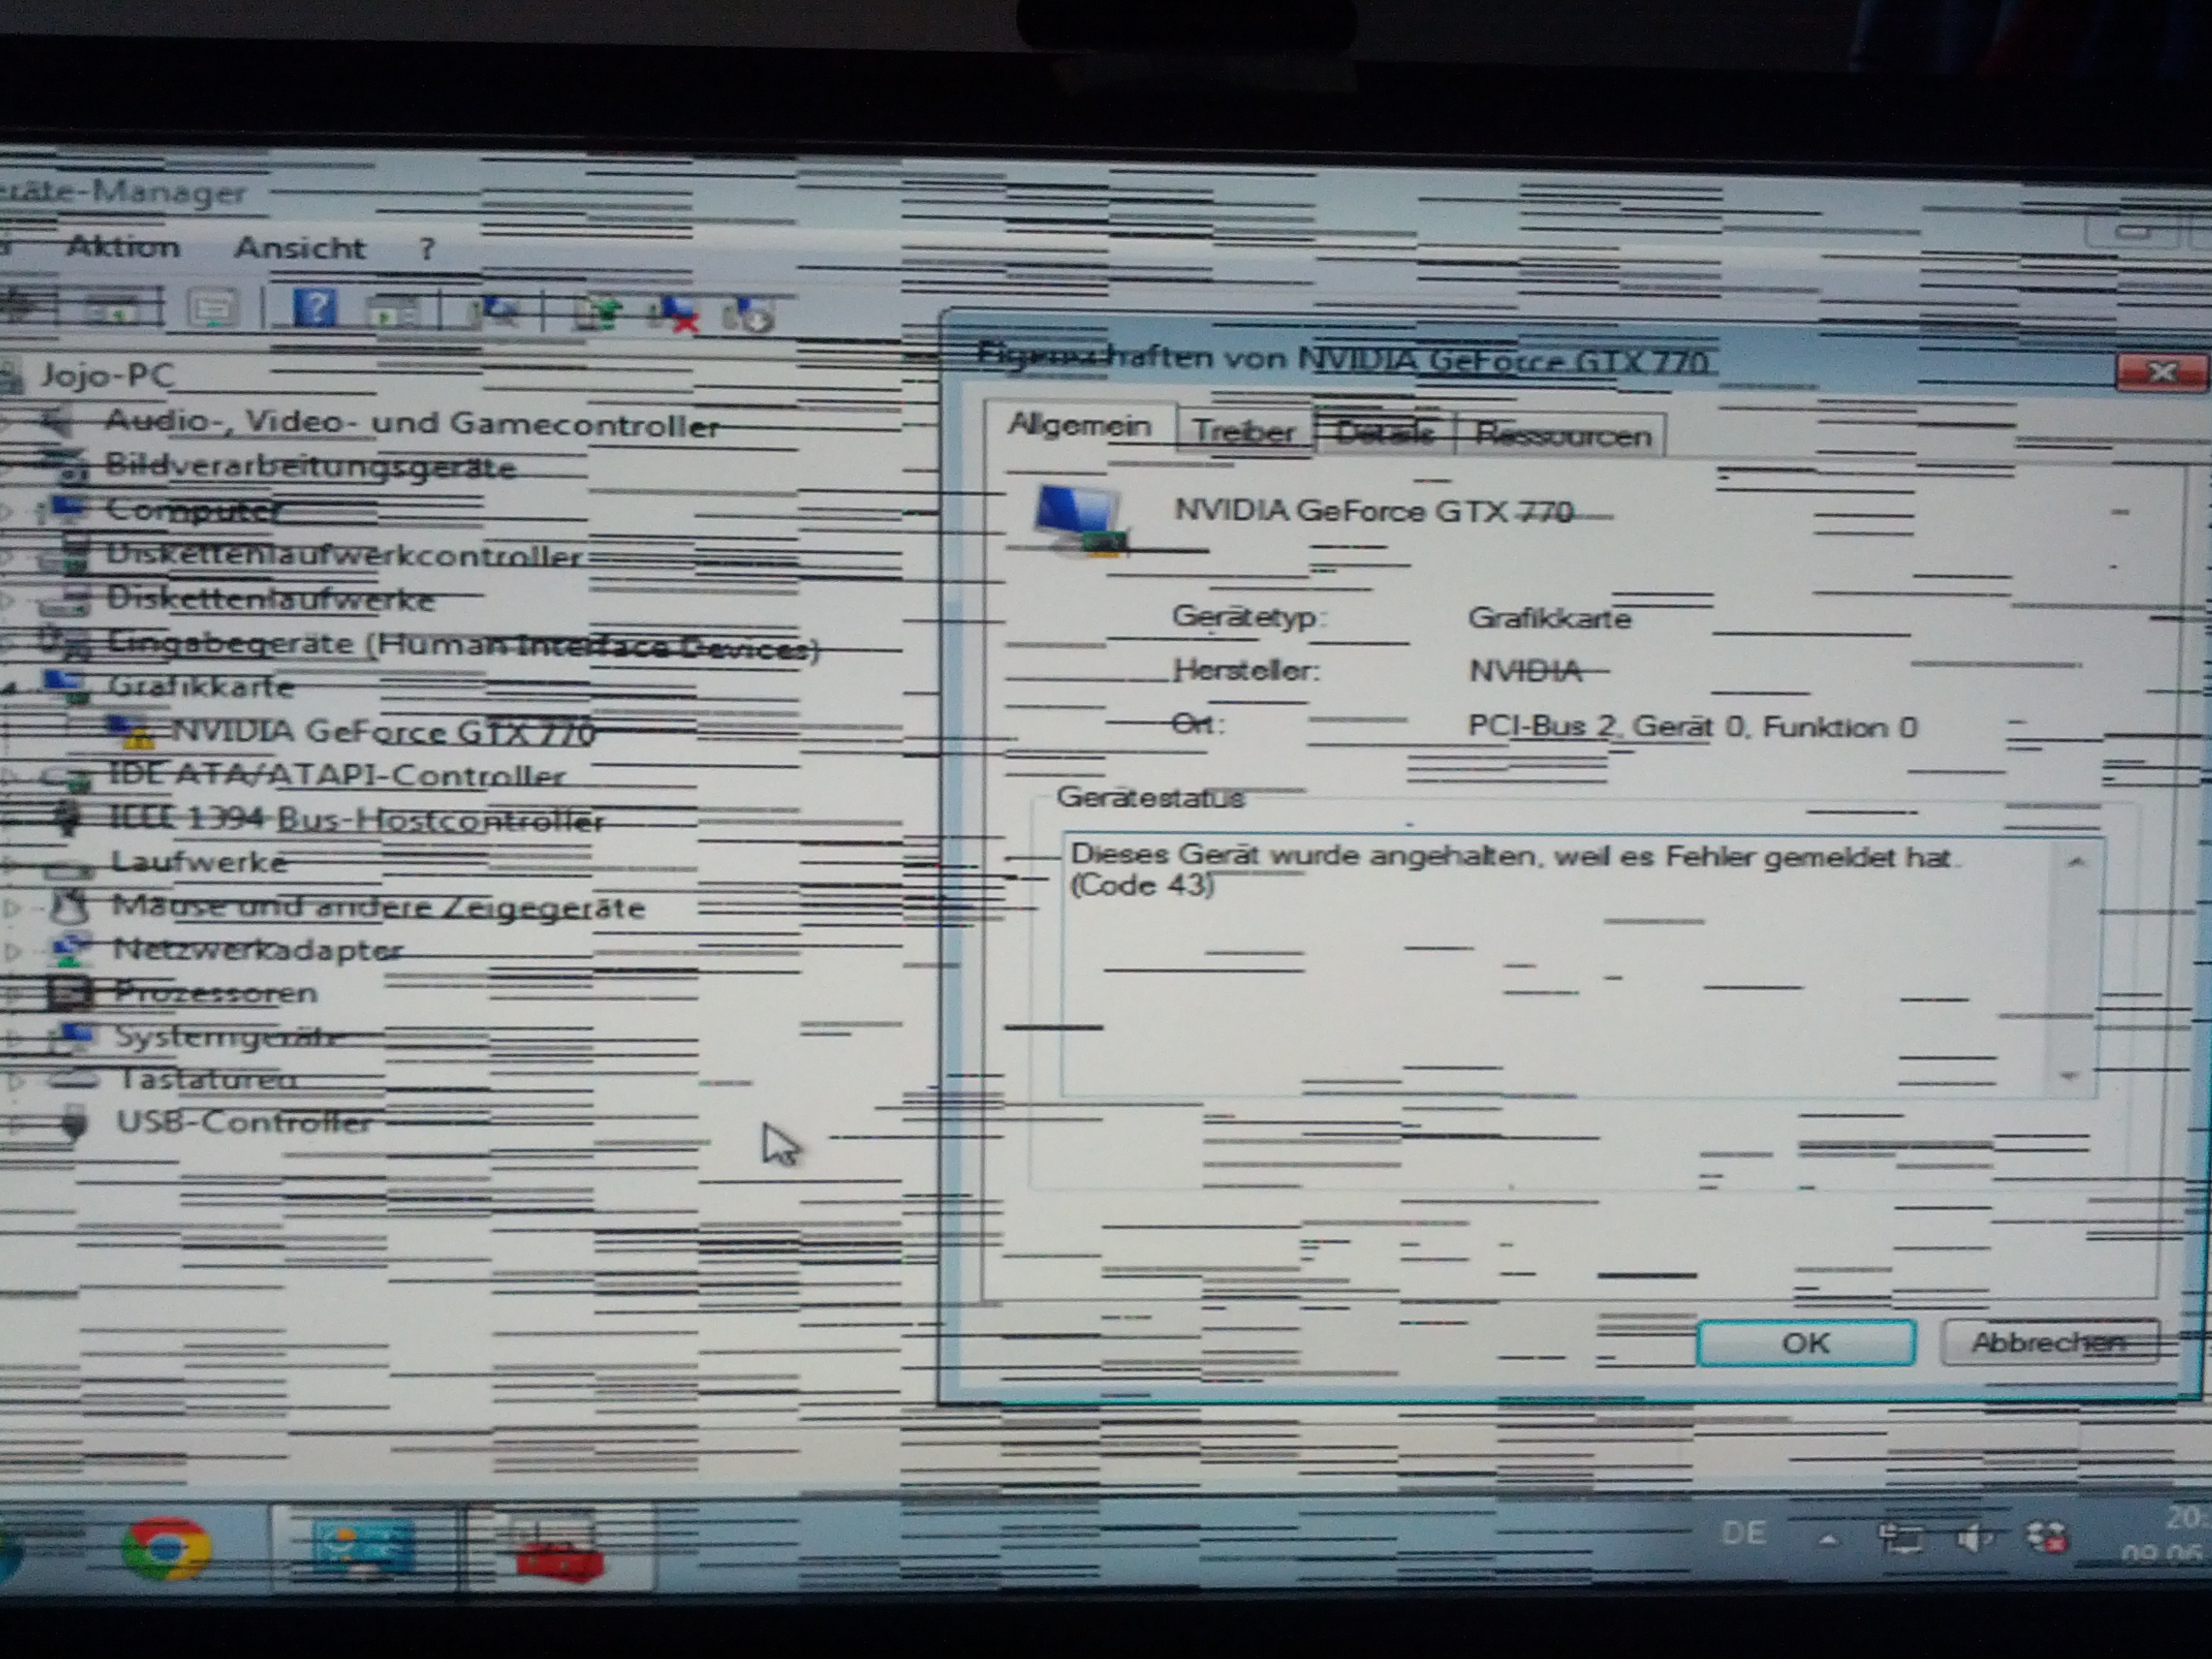Open the Ansicht menu
Viewport: 2212px width, 1659px height.
tap(299, 248)
